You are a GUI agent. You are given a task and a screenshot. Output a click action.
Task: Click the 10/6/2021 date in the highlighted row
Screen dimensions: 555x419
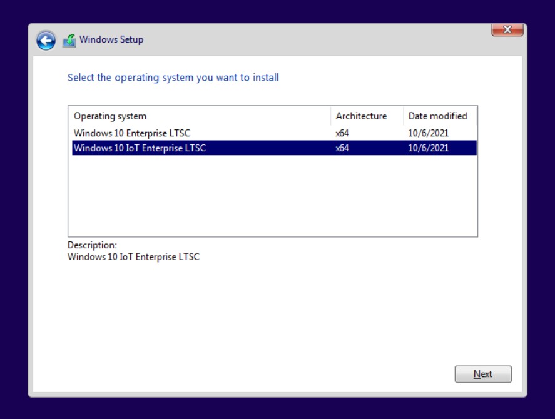pos(428,148)
